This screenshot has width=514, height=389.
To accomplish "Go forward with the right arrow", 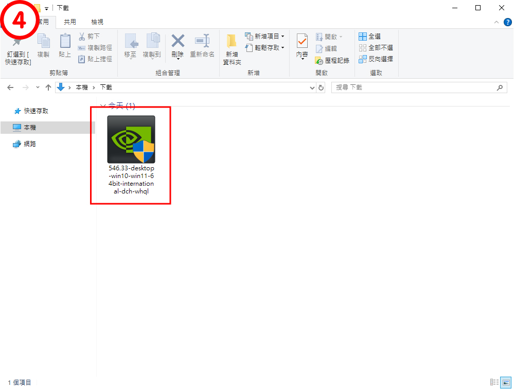I will 25,87.
